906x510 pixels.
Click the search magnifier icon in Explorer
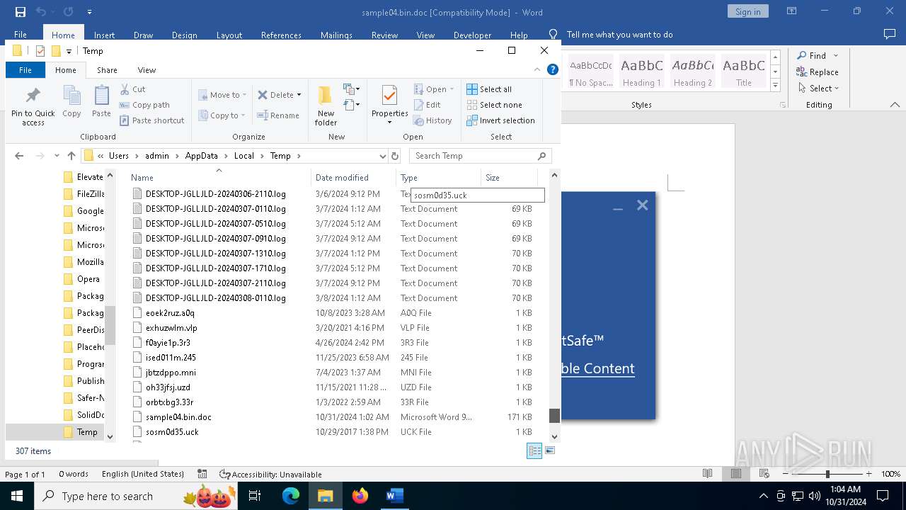(x=542, y=156)
